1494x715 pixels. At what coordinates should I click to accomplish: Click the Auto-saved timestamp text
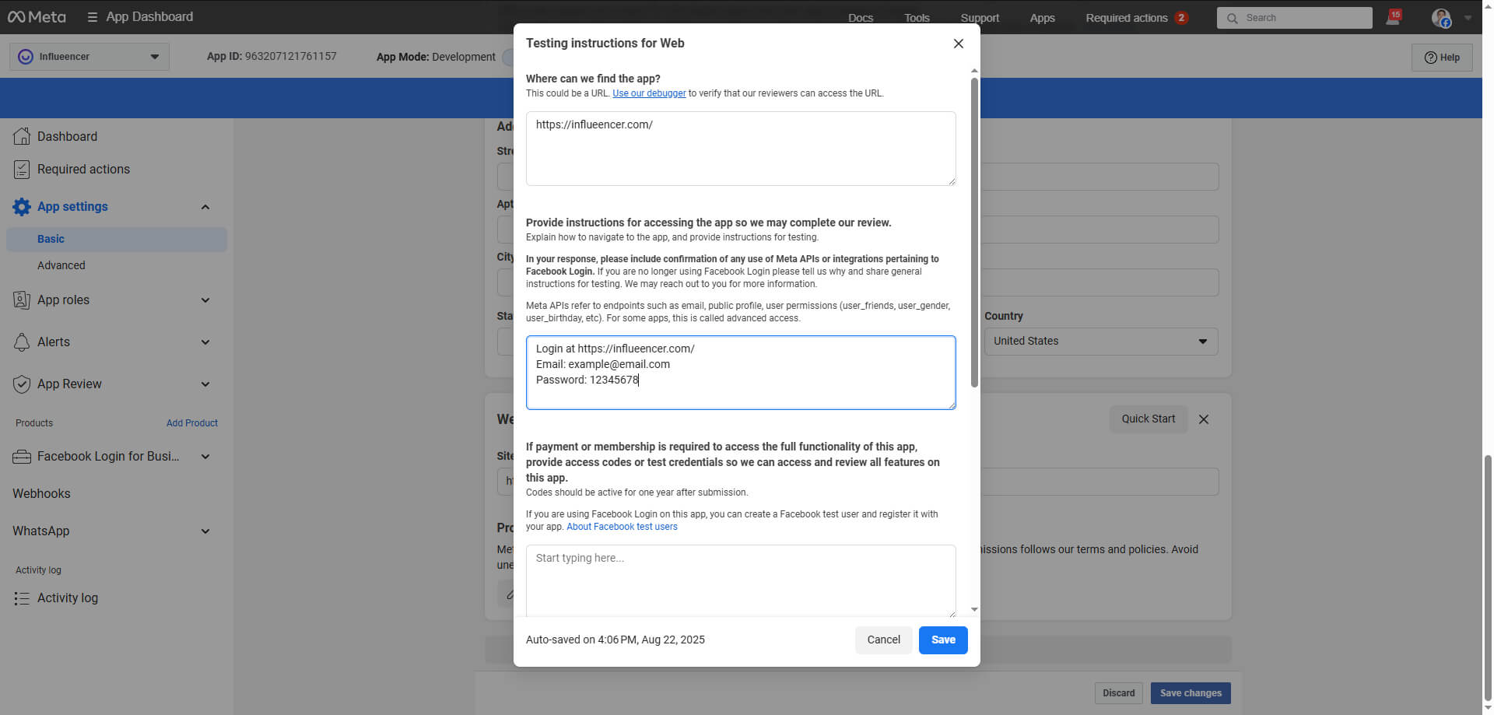coord(615,640)
